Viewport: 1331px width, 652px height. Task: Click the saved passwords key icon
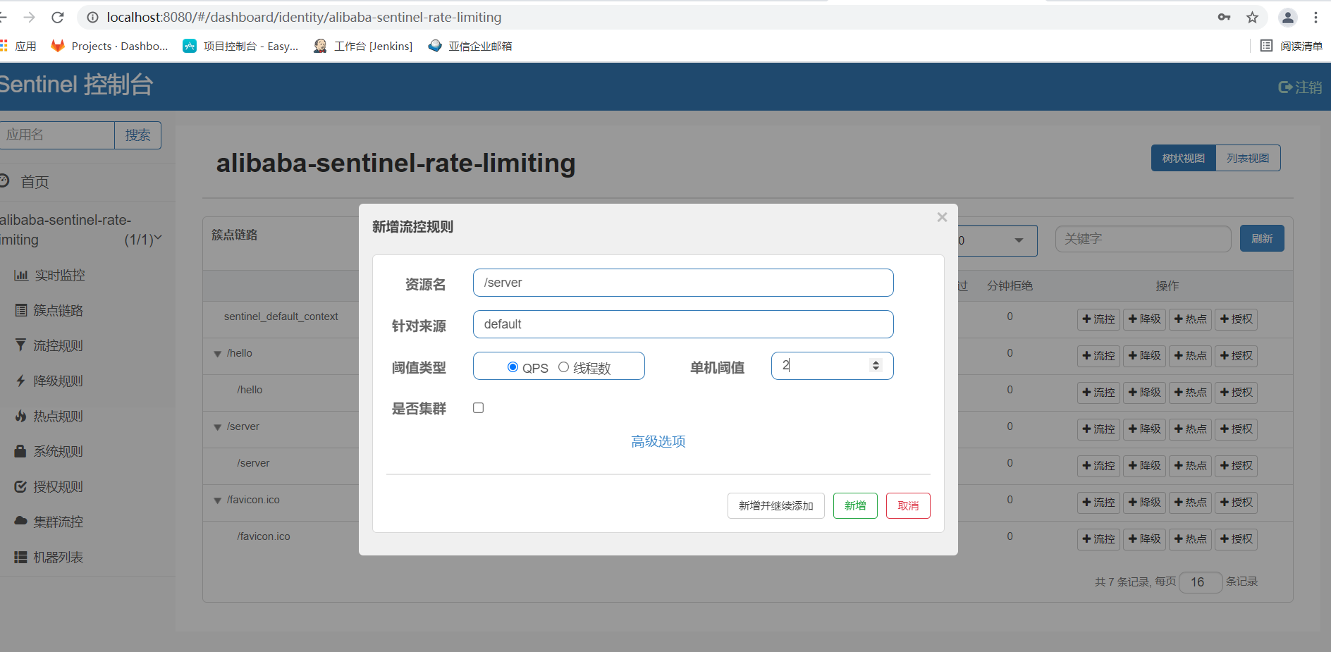[x=1225, y=17]
